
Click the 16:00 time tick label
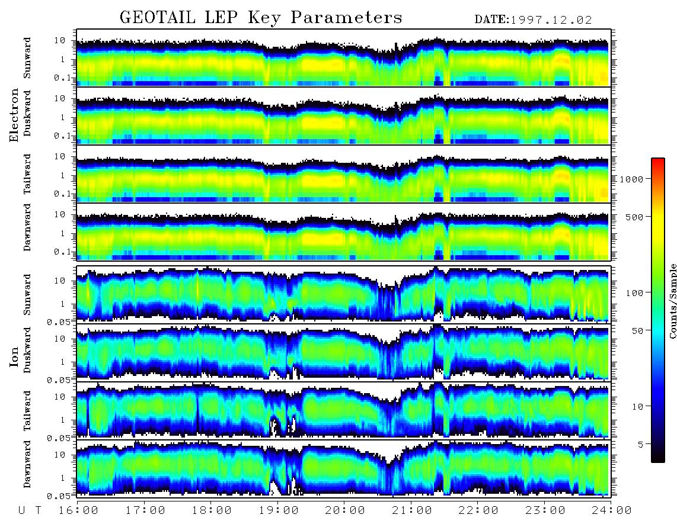[78, 511]
